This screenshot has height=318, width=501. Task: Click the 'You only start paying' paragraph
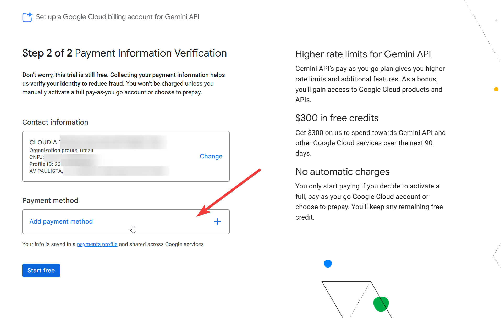pyautogui.click(x=369, y=202)
